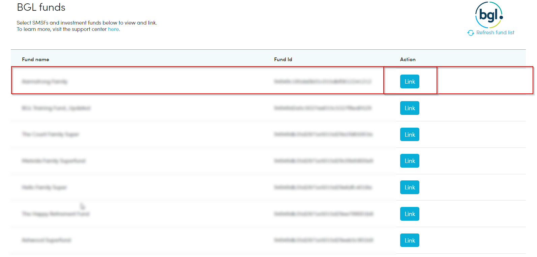Click the Refresh fund list link text

(x=495, y=33)
